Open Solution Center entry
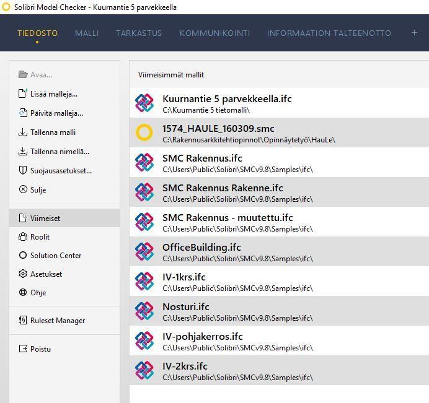The width and height of the screenshot is (429, 403). (x=64, y=255)
